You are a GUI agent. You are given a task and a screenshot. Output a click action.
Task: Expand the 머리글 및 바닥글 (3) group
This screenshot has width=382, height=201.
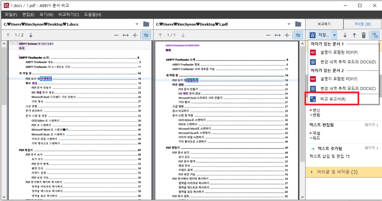point(344,172)
